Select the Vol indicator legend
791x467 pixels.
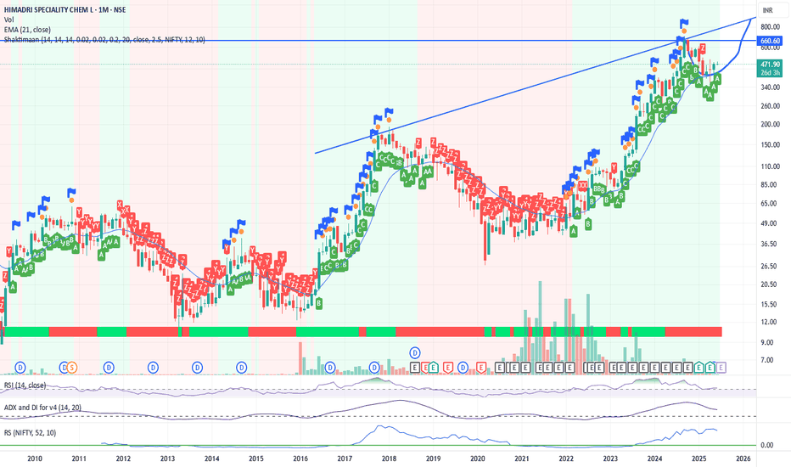(x=8, y=20)
